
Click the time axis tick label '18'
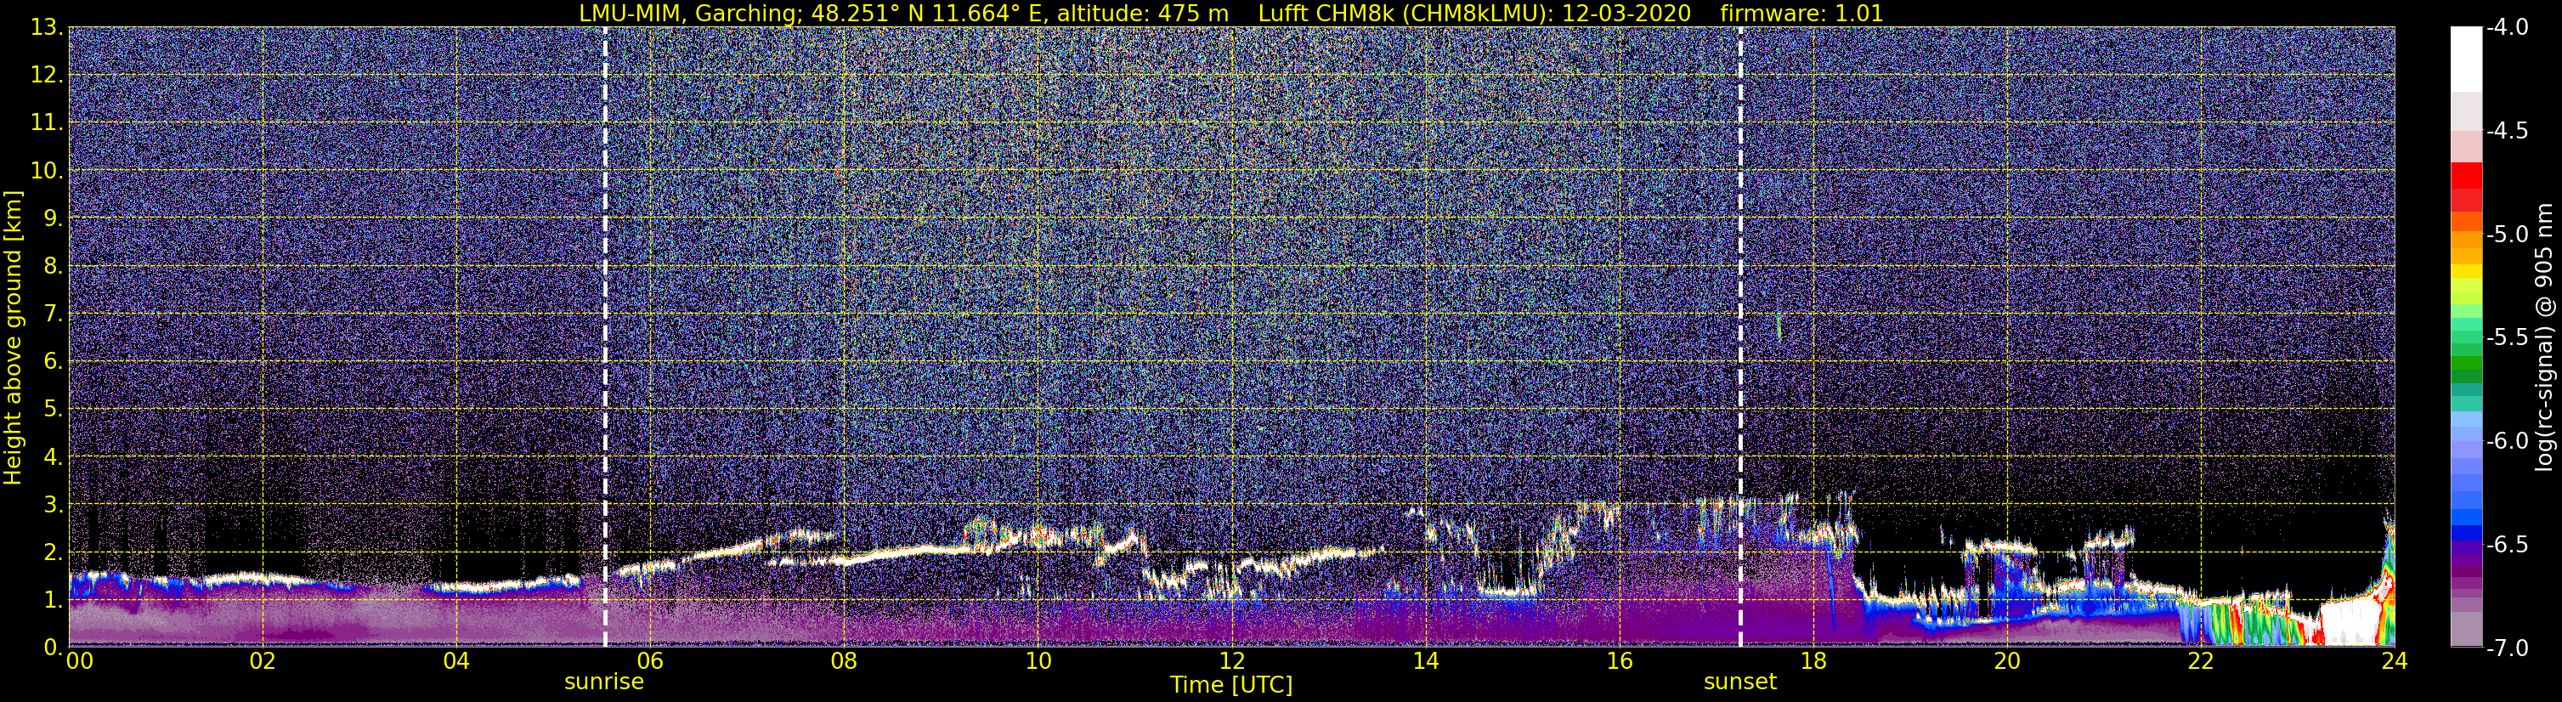(x=1813, y=661)
